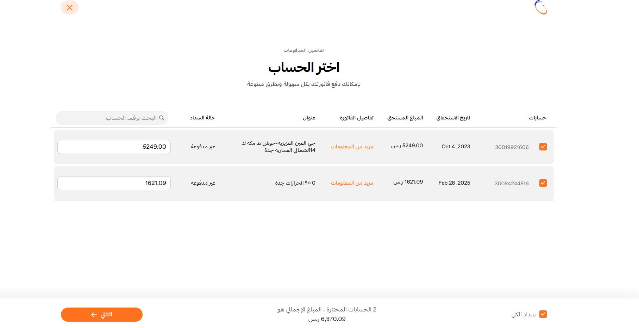Image resolution: width=639 pixels, height=328 pixels.
Task: Click the payment amount field showing 1621.09
Action: (114, 183)
